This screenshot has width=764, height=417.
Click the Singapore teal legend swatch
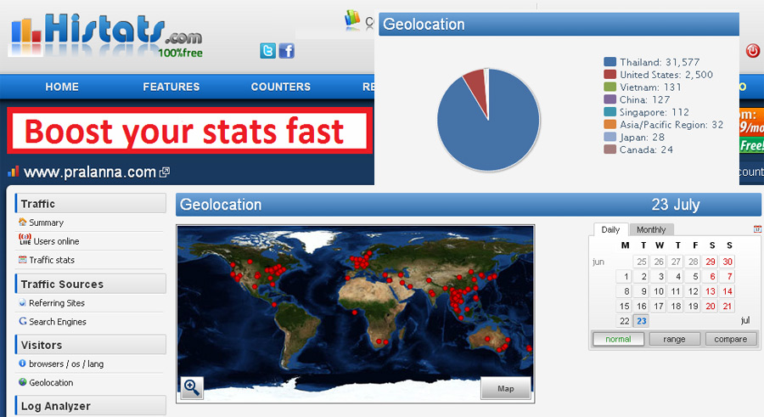610,112
